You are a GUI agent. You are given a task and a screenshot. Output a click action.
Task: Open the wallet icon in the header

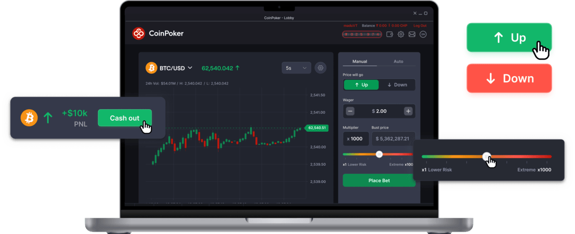390,35
